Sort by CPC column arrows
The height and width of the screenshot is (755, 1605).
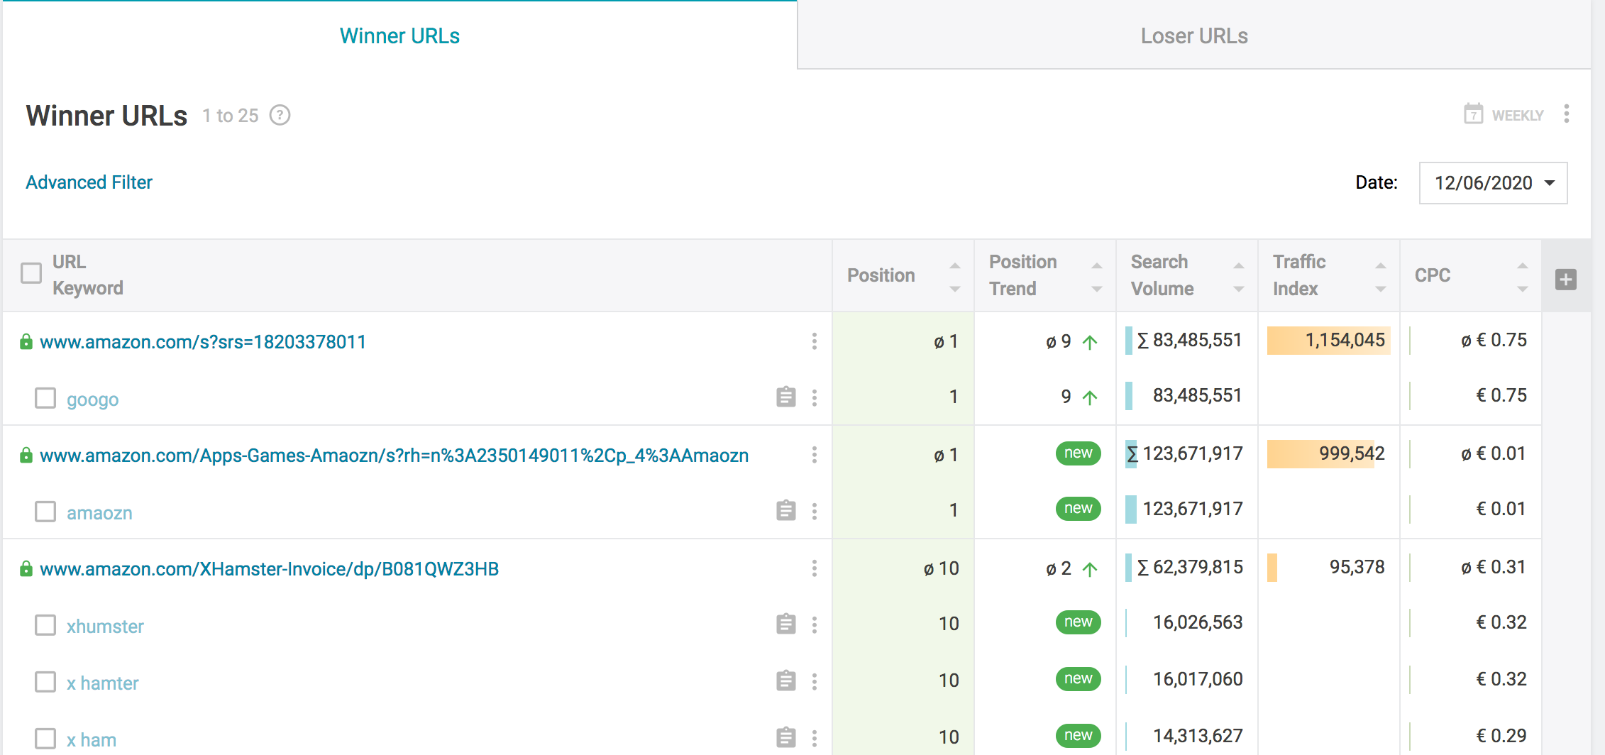coord(1523,277)
